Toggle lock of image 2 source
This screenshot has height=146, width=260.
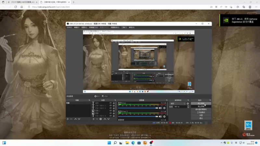[114, 111]
